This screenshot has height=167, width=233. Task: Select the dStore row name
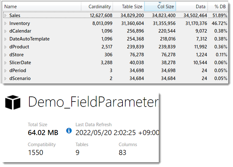[x=16, y=55]
